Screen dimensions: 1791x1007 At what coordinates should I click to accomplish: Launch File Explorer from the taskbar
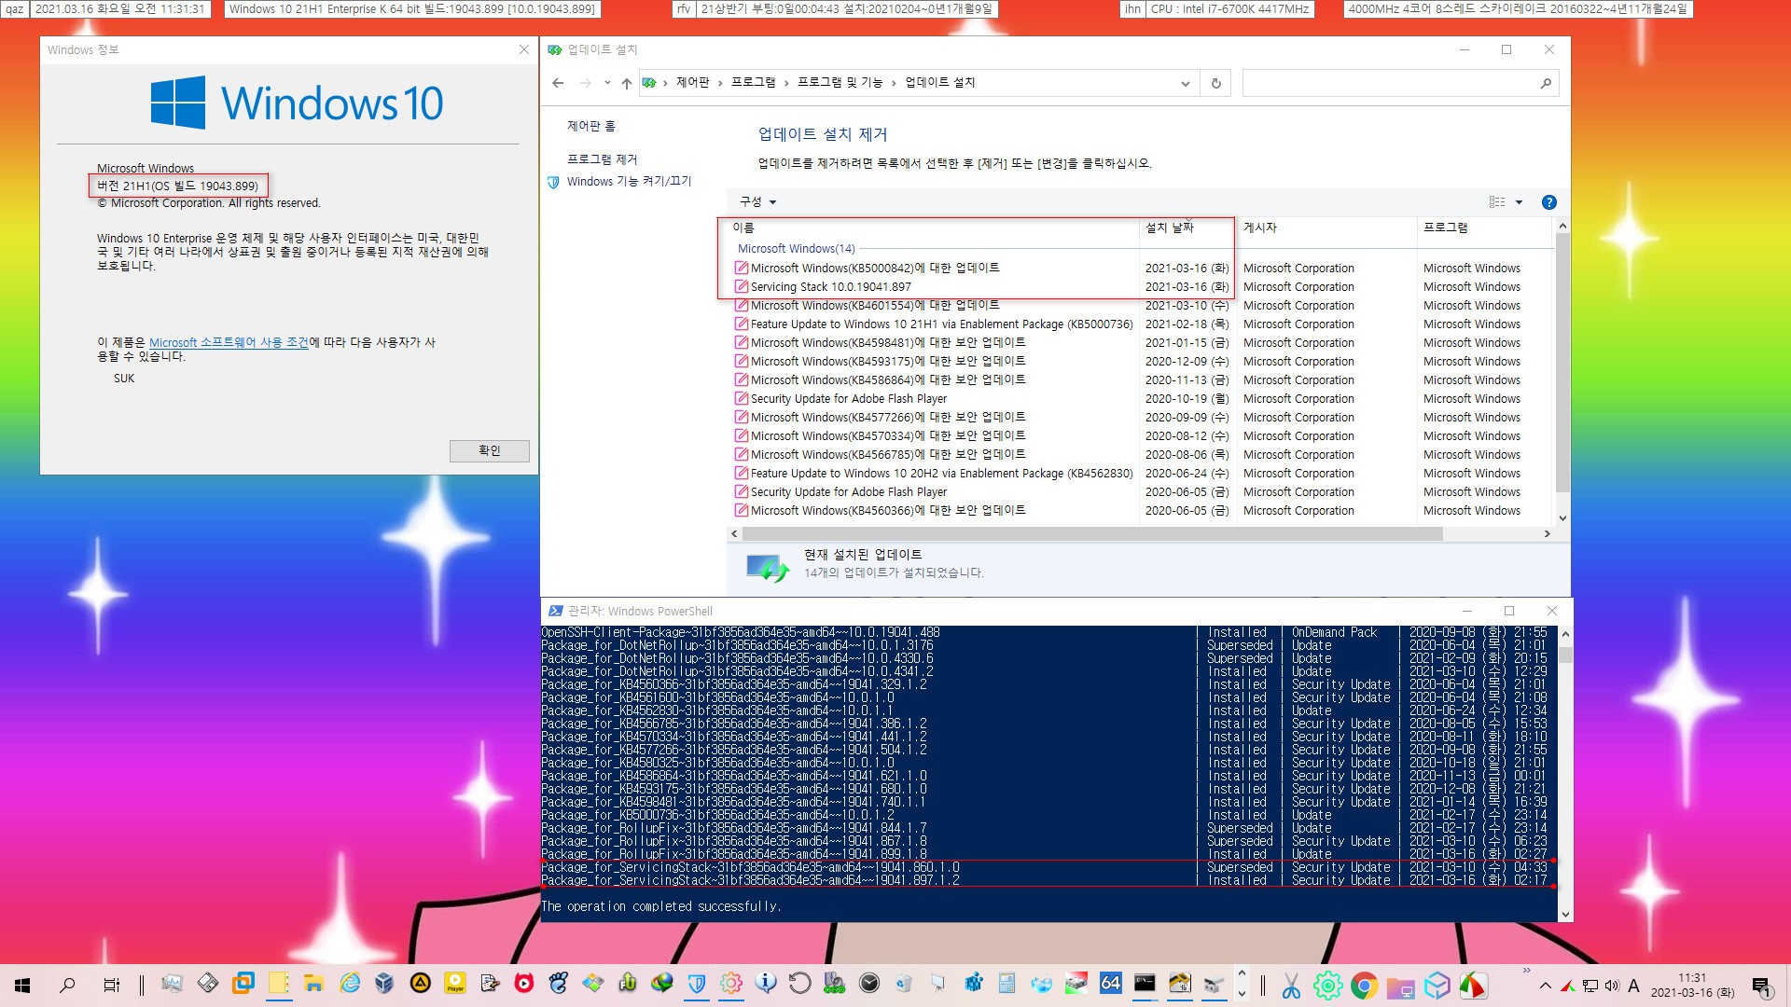pos(313,984)
